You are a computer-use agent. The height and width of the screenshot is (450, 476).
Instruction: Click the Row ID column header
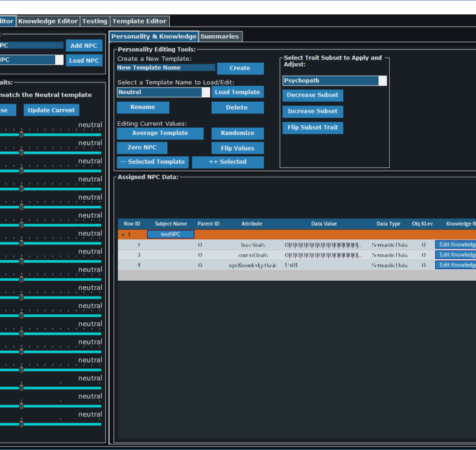(x=132, y=224)
